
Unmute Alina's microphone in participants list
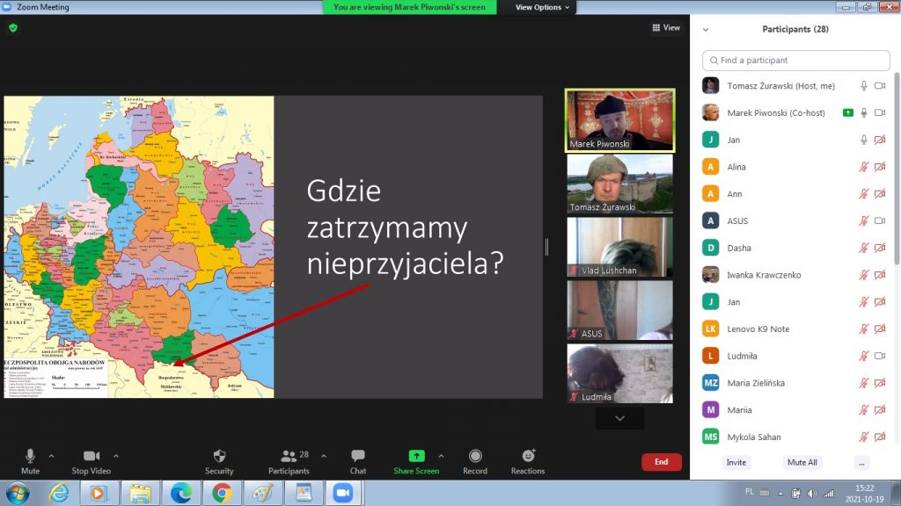point(864,167)
